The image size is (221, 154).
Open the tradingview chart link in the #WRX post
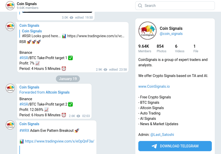[x=60, y=141]
